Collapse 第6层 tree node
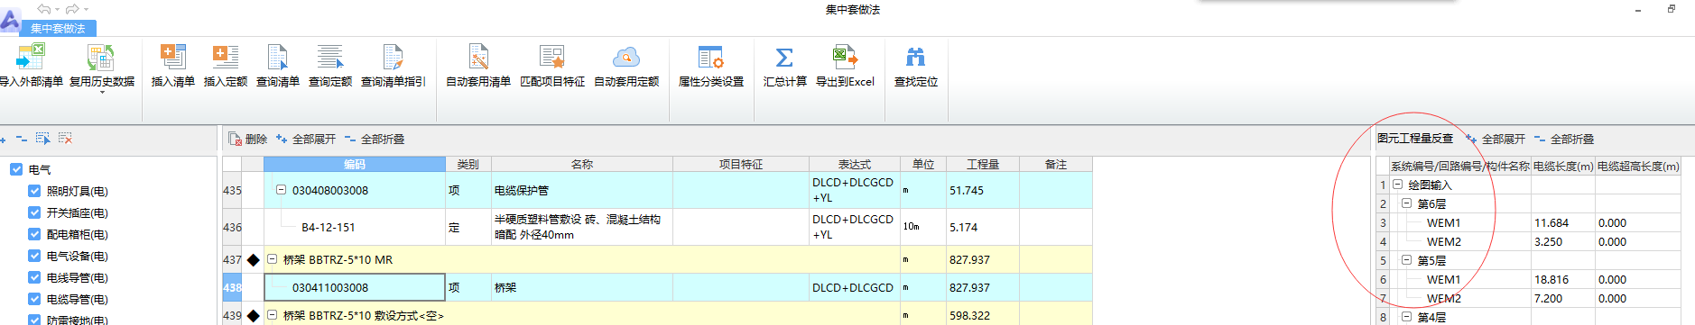Image resolution: width=1695 pixels, height=325 pixels. pos(1406,203)
